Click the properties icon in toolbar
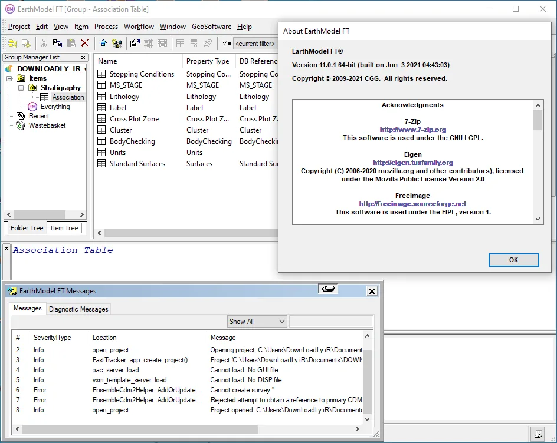This screenshot has height=443, width=557. click(x=135, y=43)
